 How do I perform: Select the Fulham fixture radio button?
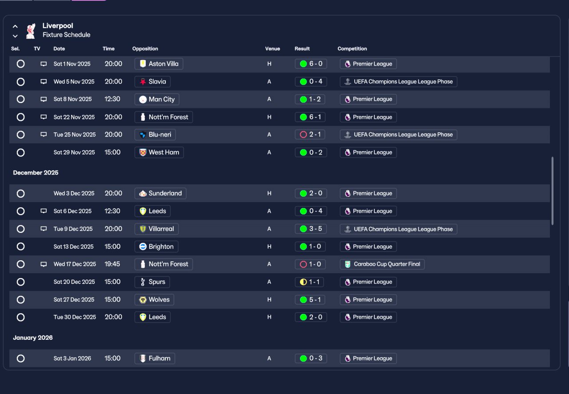20,358
